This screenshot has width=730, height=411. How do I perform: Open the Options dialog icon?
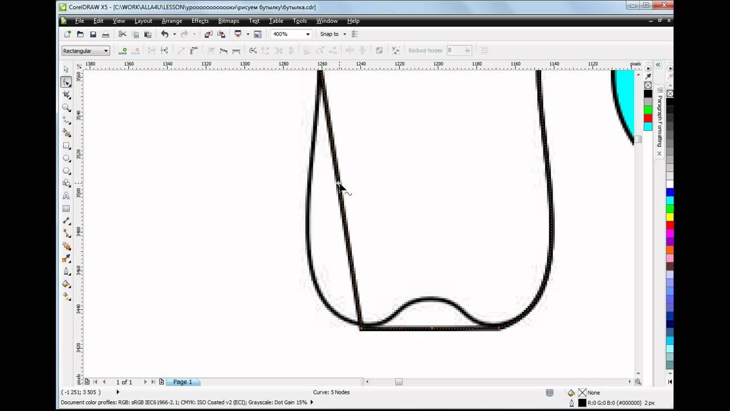[x=355, y=34]
